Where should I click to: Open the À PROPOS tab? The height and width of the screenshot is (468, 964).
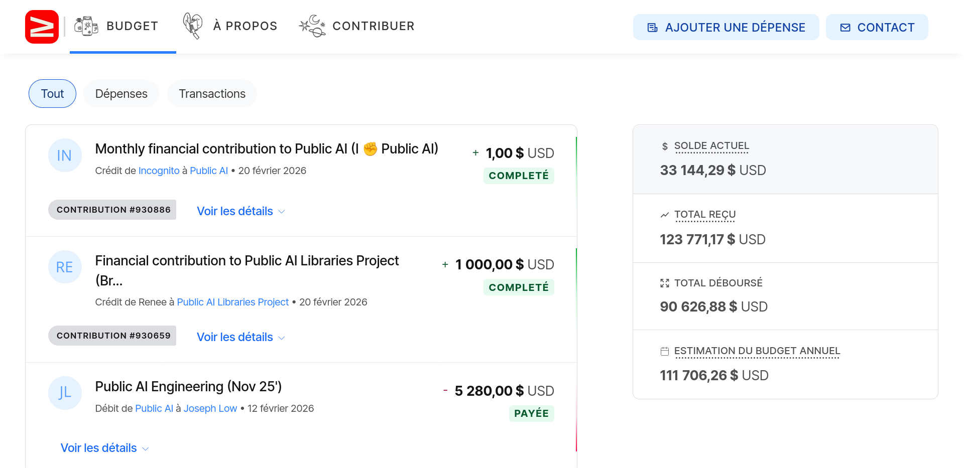point(245,26)
